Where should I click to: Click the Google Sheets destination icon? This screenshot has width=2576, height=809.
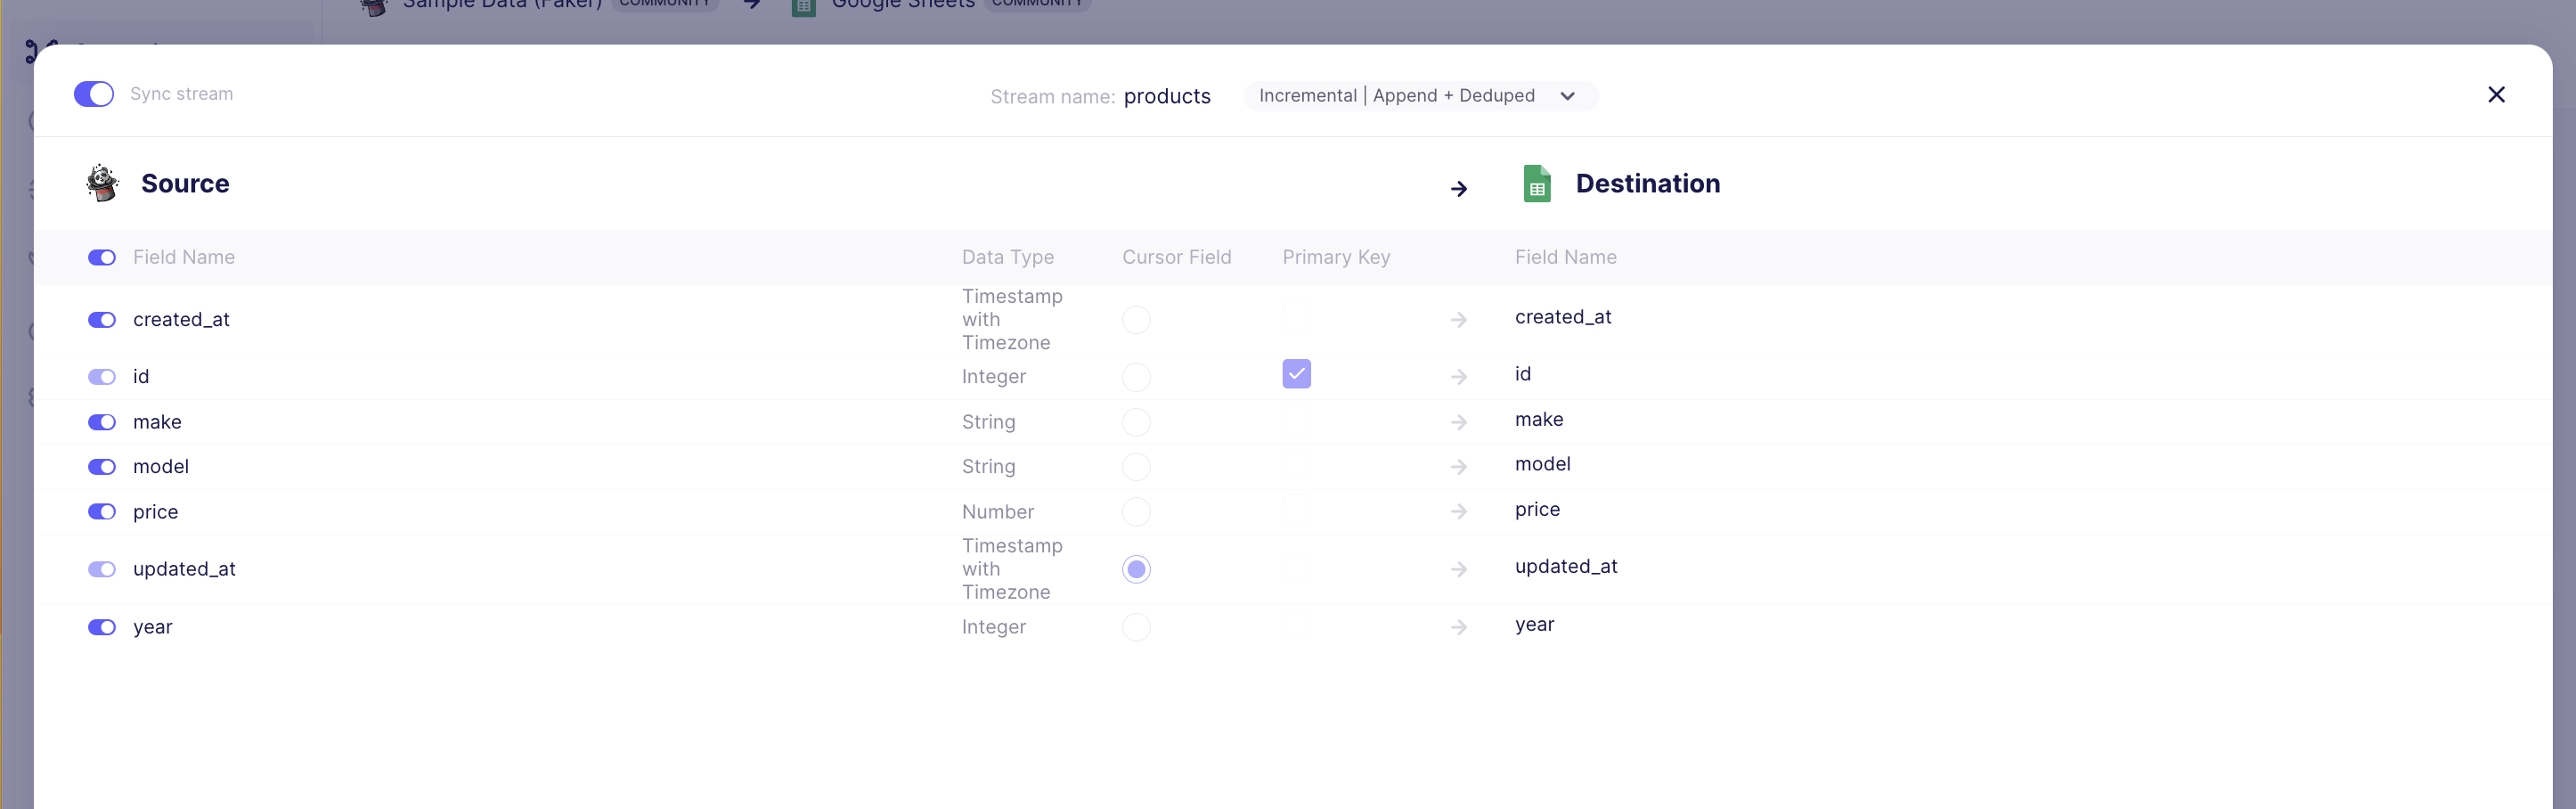coord(1536,184)
